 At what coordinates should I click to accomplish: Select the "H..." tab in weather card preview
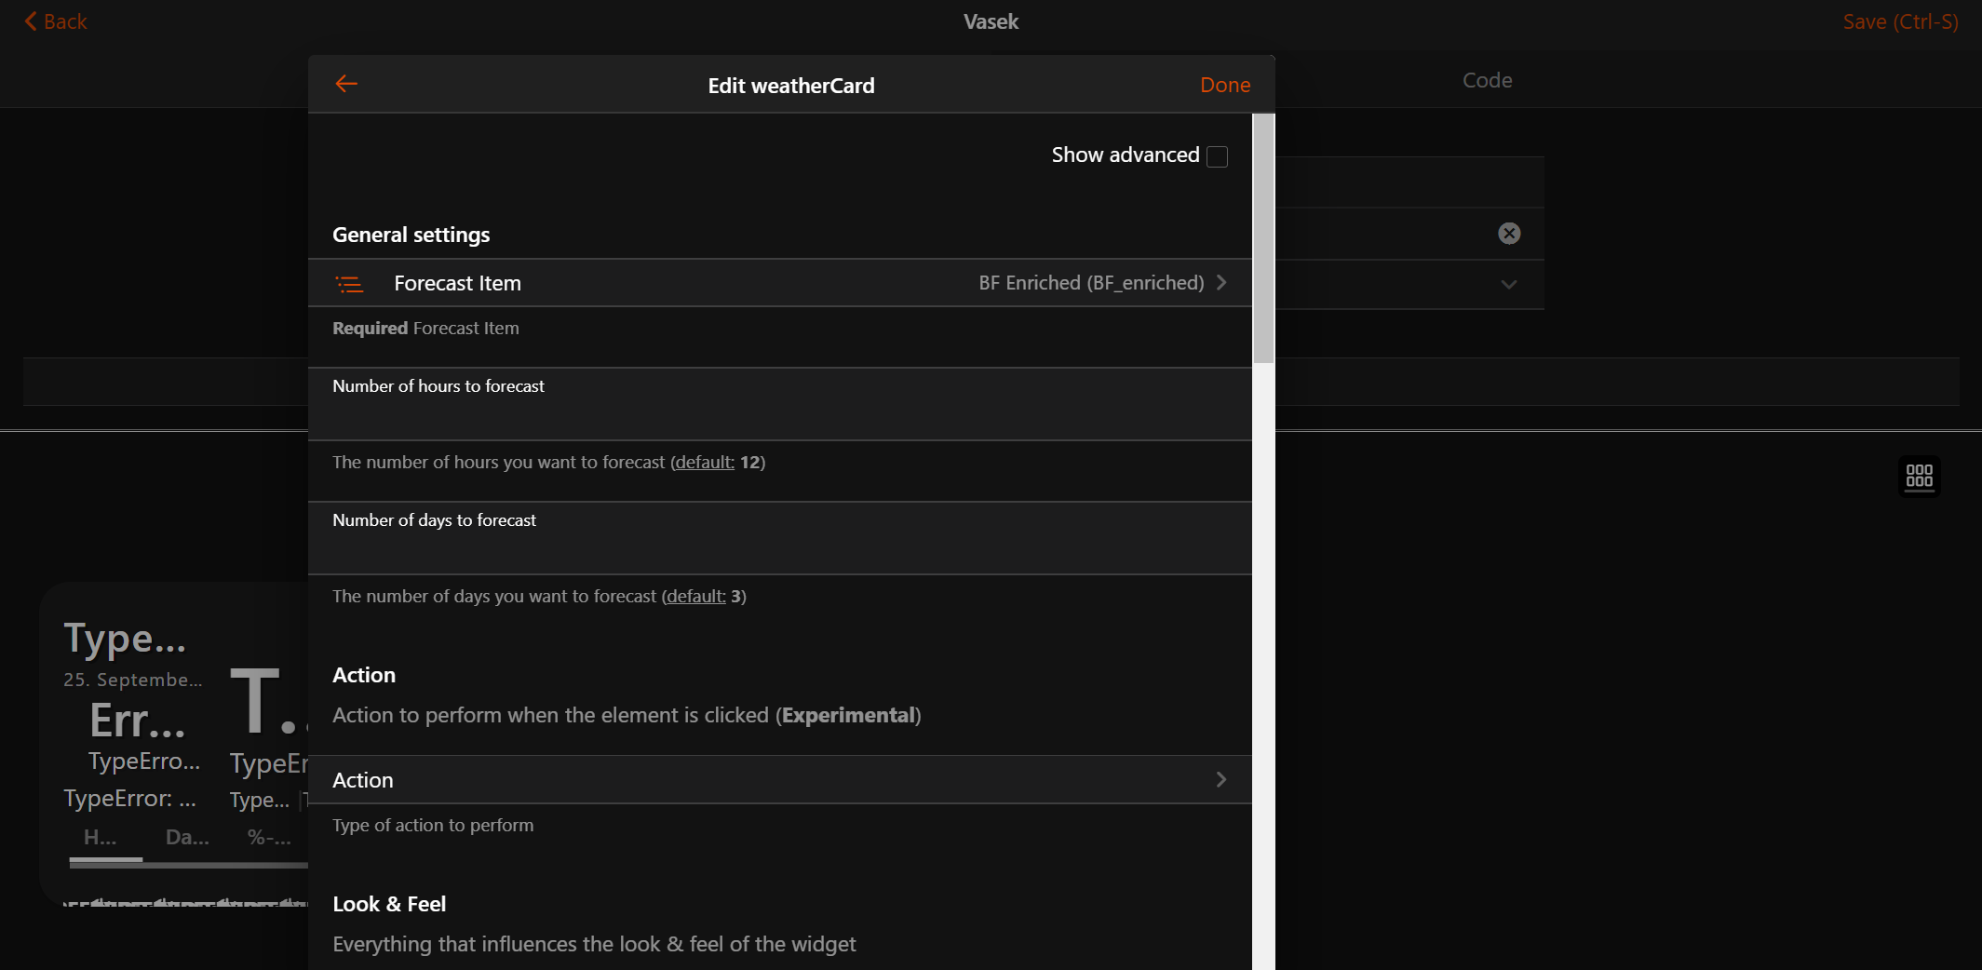101,838
